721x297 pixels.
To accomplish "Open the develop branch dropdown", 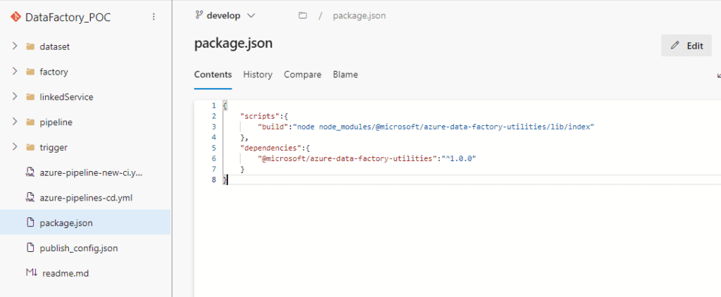I will coord(225,15).
